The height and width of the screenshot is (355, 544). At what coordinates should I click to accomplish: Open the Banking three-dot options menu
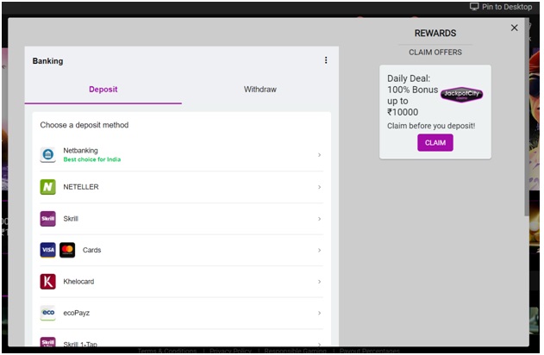326,60
